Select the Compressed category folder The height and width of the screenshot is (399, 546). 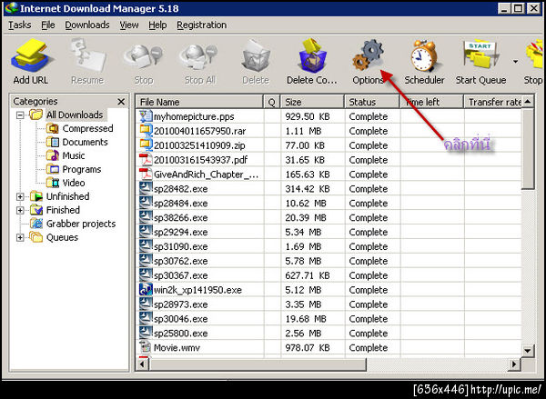point(80,128)
